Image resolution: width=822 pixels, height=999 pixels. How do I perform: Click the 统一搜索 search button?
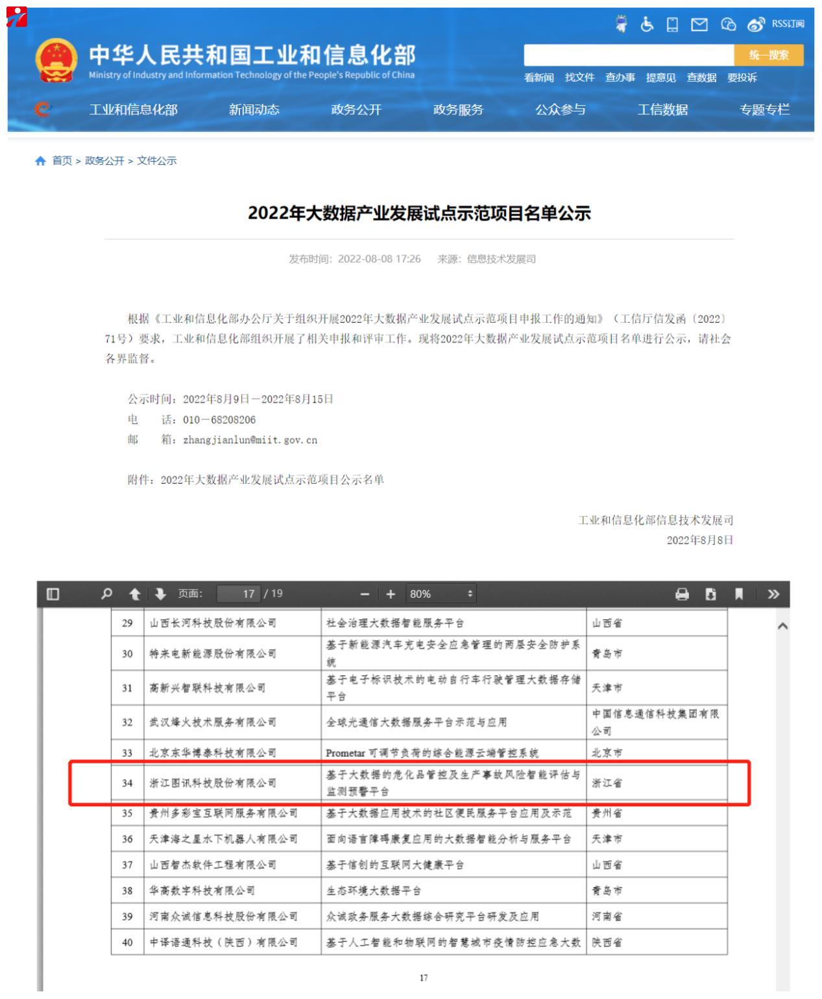coord(768,55)
